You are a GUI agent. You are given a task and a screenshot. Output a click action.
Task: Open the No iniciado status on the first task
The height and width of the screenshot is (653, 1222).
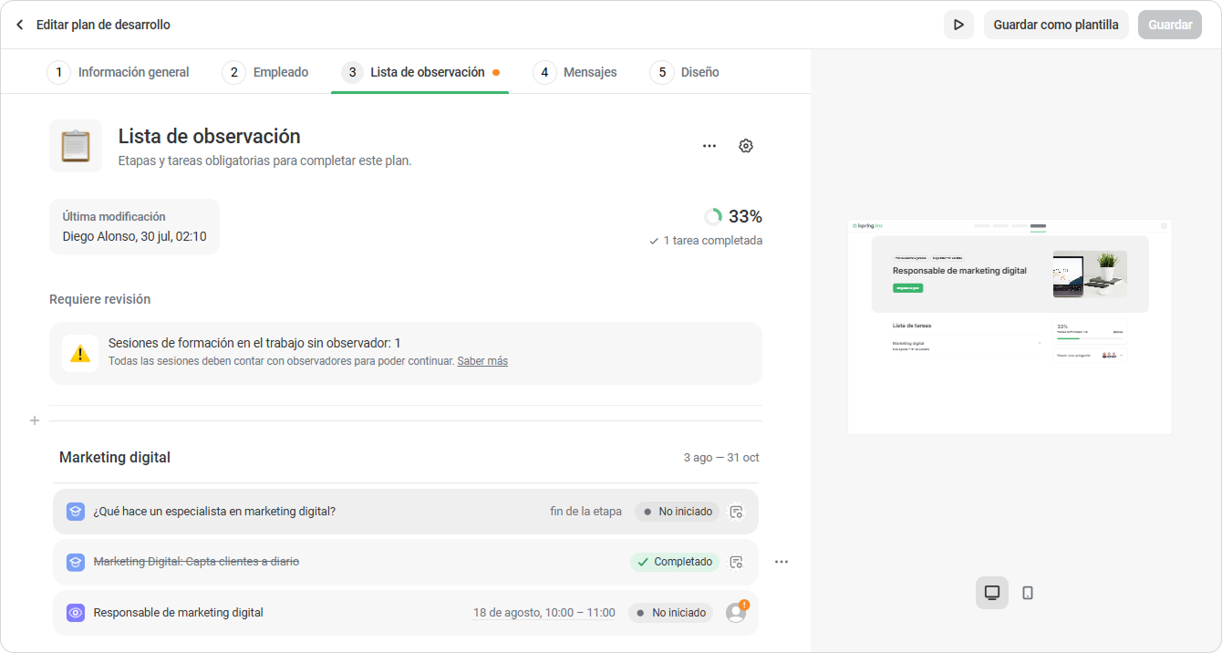(677, 512)
